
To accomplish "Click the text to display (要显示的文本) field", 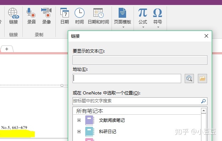I will click(x=140, y=60).
